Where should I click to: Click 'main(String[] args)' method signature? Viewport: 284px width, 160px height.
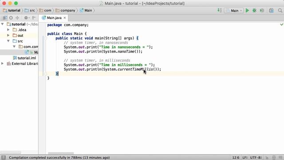114,38
